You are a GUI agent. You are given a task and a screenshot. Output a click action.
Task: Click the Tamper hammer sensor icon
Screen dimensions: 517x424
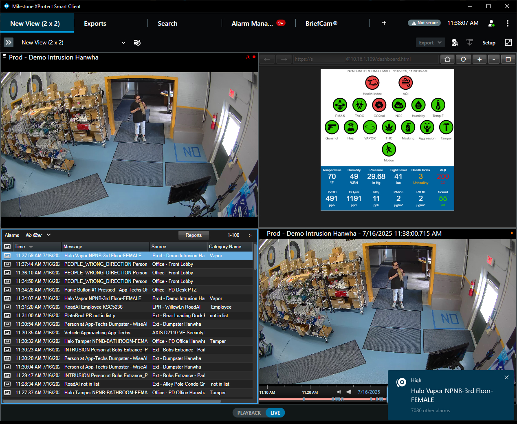point(446,128)
